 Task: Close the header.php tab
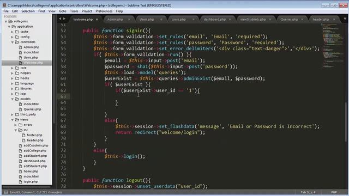[334, 20]
